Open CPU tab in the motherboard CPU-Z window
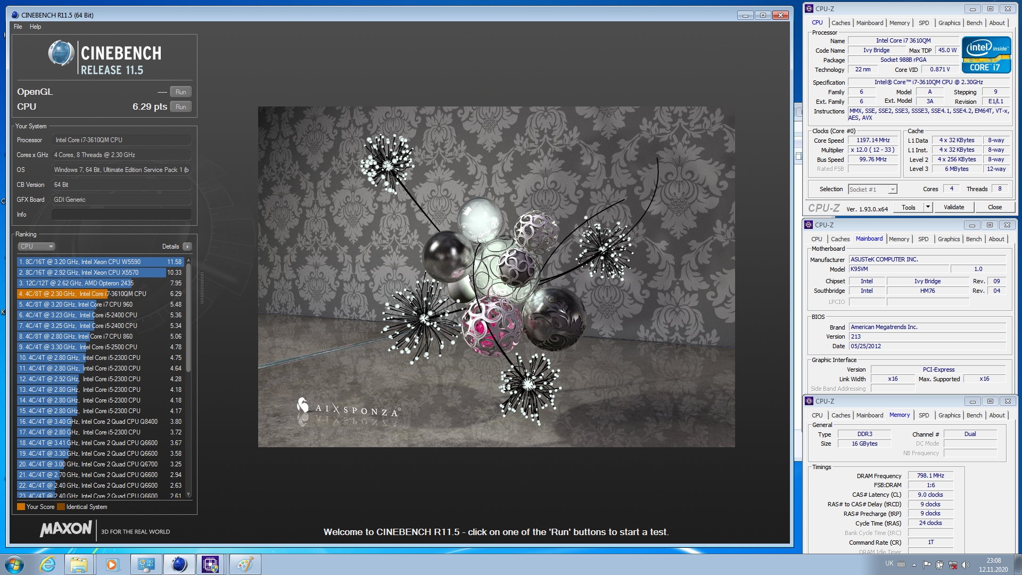The height and width of the screenshot is (575, 1022). tap(817, 239)
